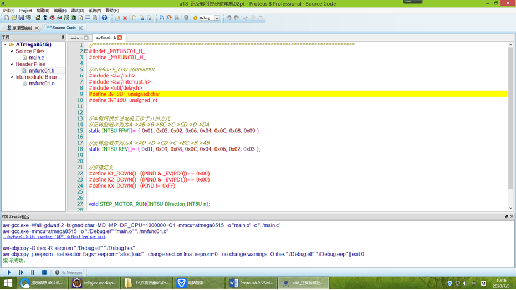Click the 'REV' defined but not used warning link
Screen dimensions: 516x290
(x=54, y=237)
